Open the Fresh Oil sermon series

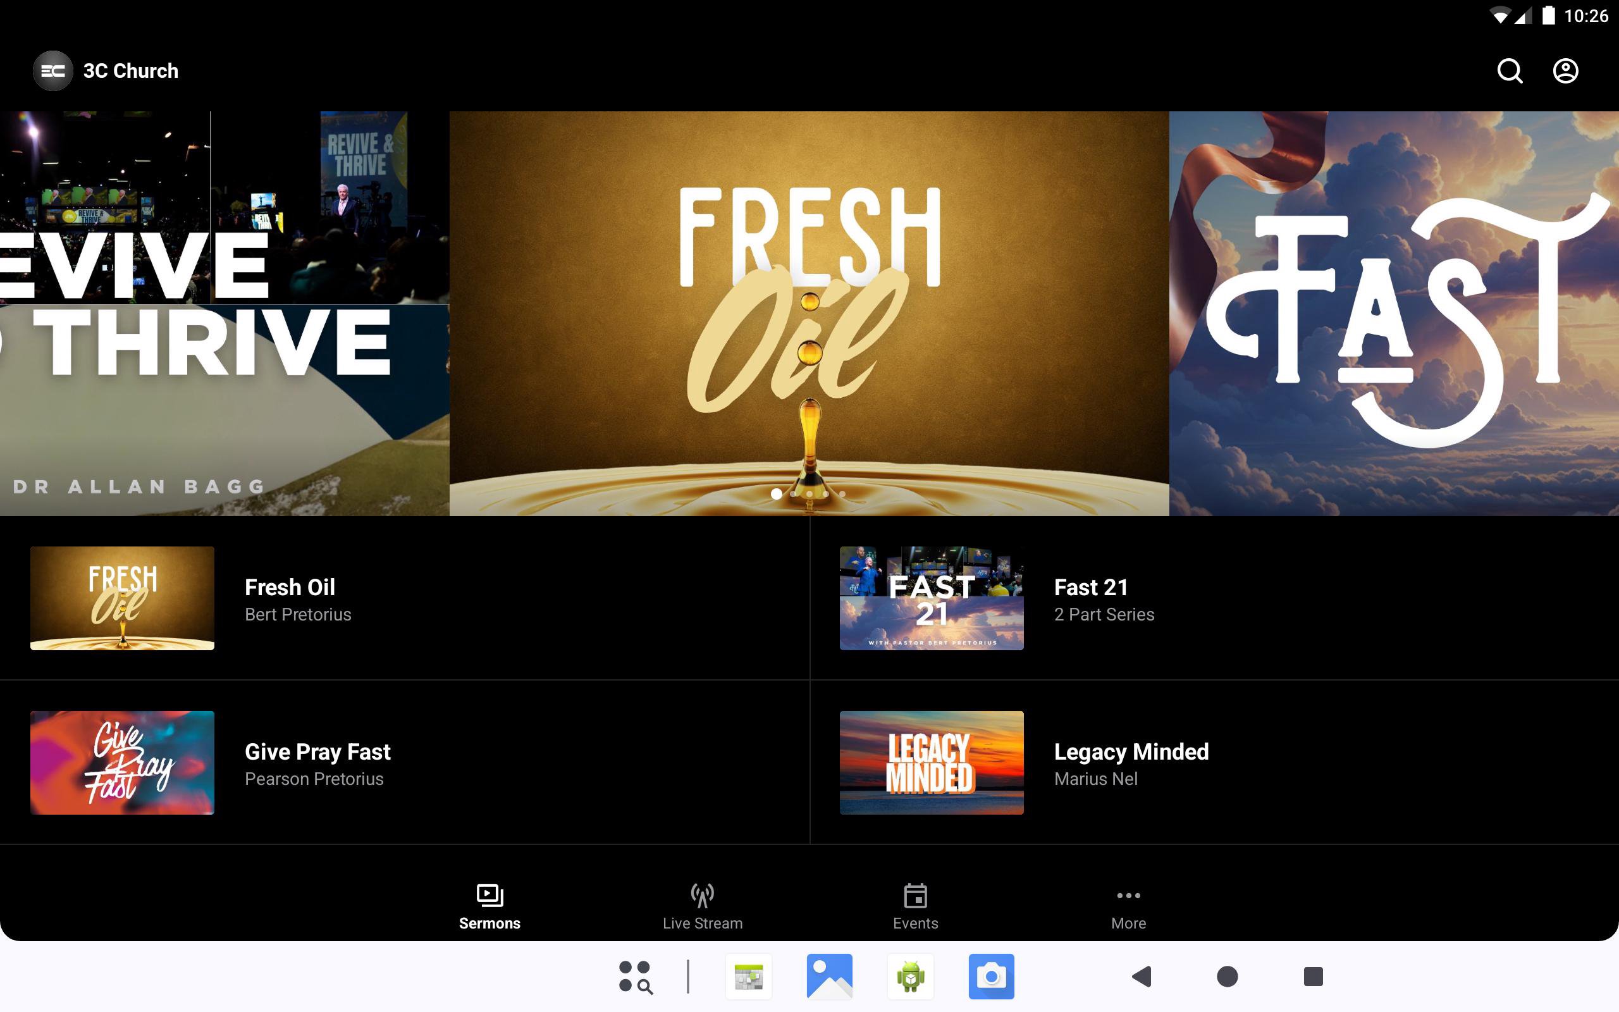pyautogui.click(x=290, y=598)
